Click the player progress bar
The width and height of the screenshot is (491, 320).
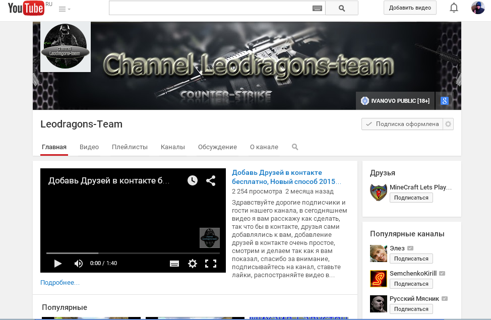(133, 253)
